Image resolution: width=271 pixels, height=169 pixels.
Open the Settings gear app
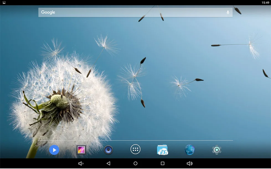(217, 150)
